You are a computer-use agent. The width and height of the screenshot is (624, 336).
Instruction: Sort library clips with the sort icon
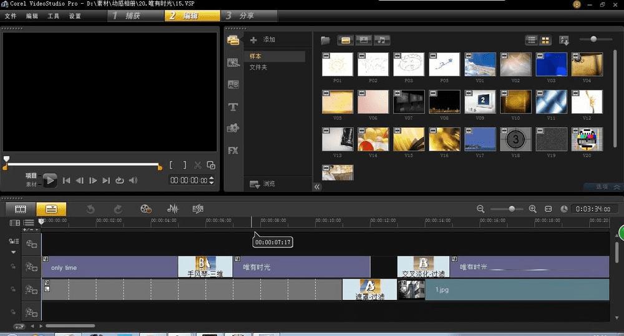pos(564,40)
